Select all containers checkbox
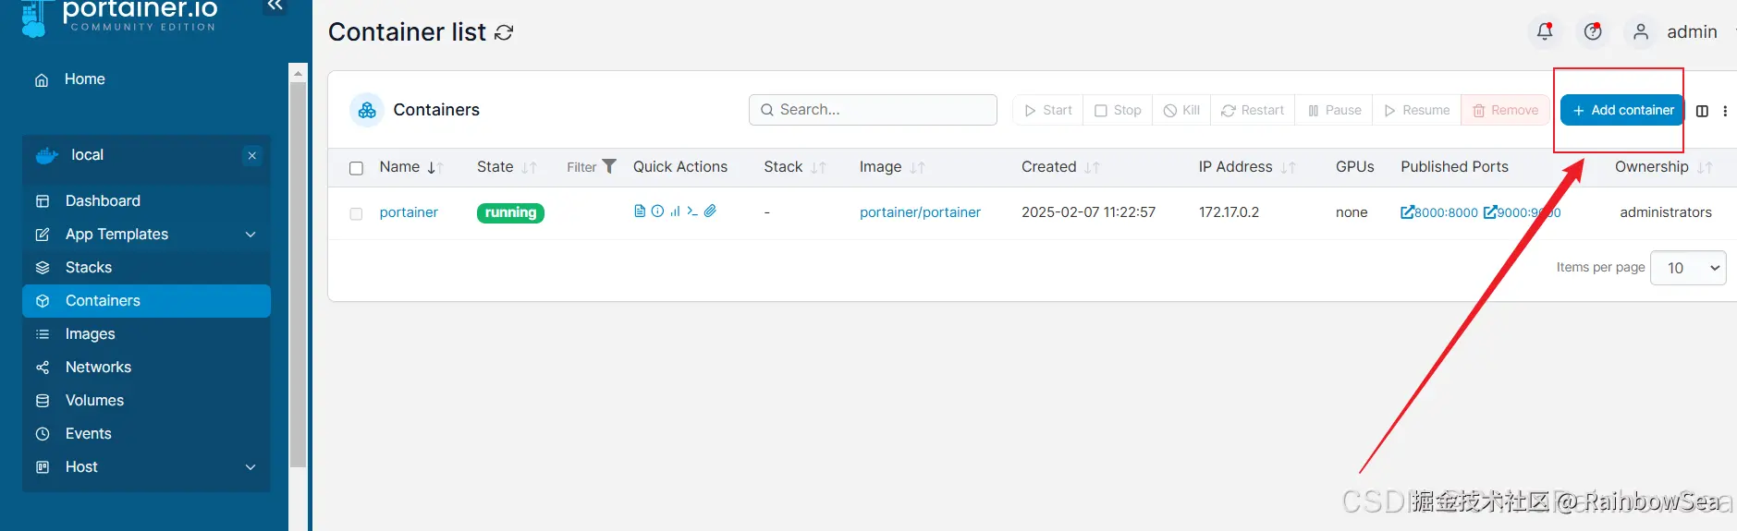This screenshot has width=1737, height=531. [356, 168]
